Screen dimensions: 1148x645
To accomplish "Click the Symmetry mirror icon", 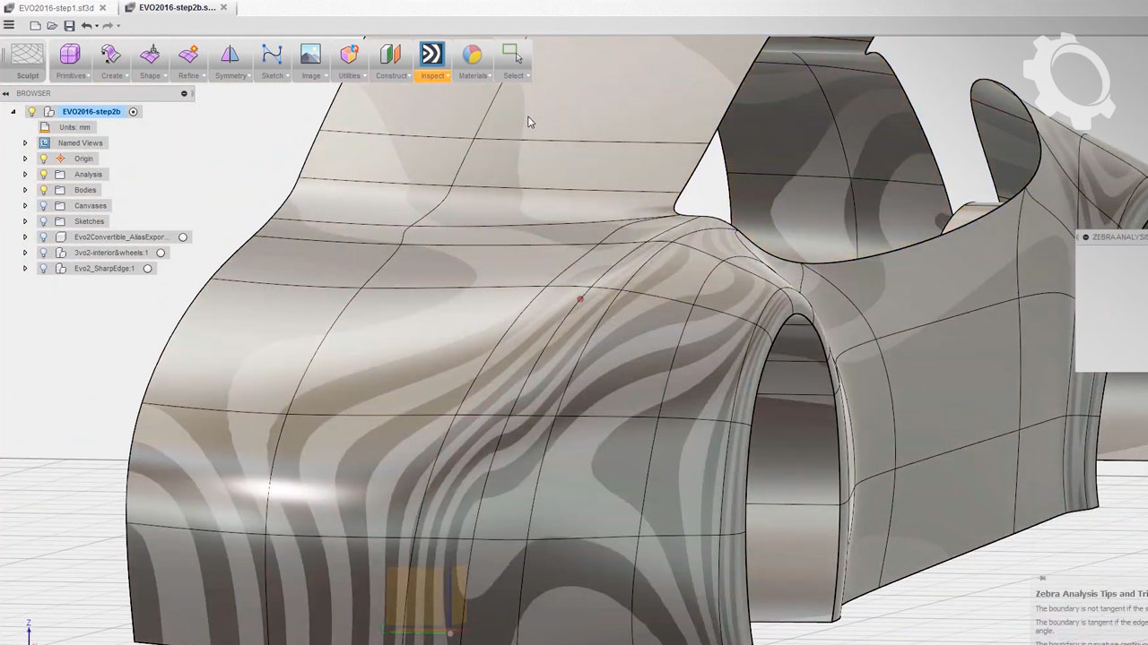I will tap(230, 56).
